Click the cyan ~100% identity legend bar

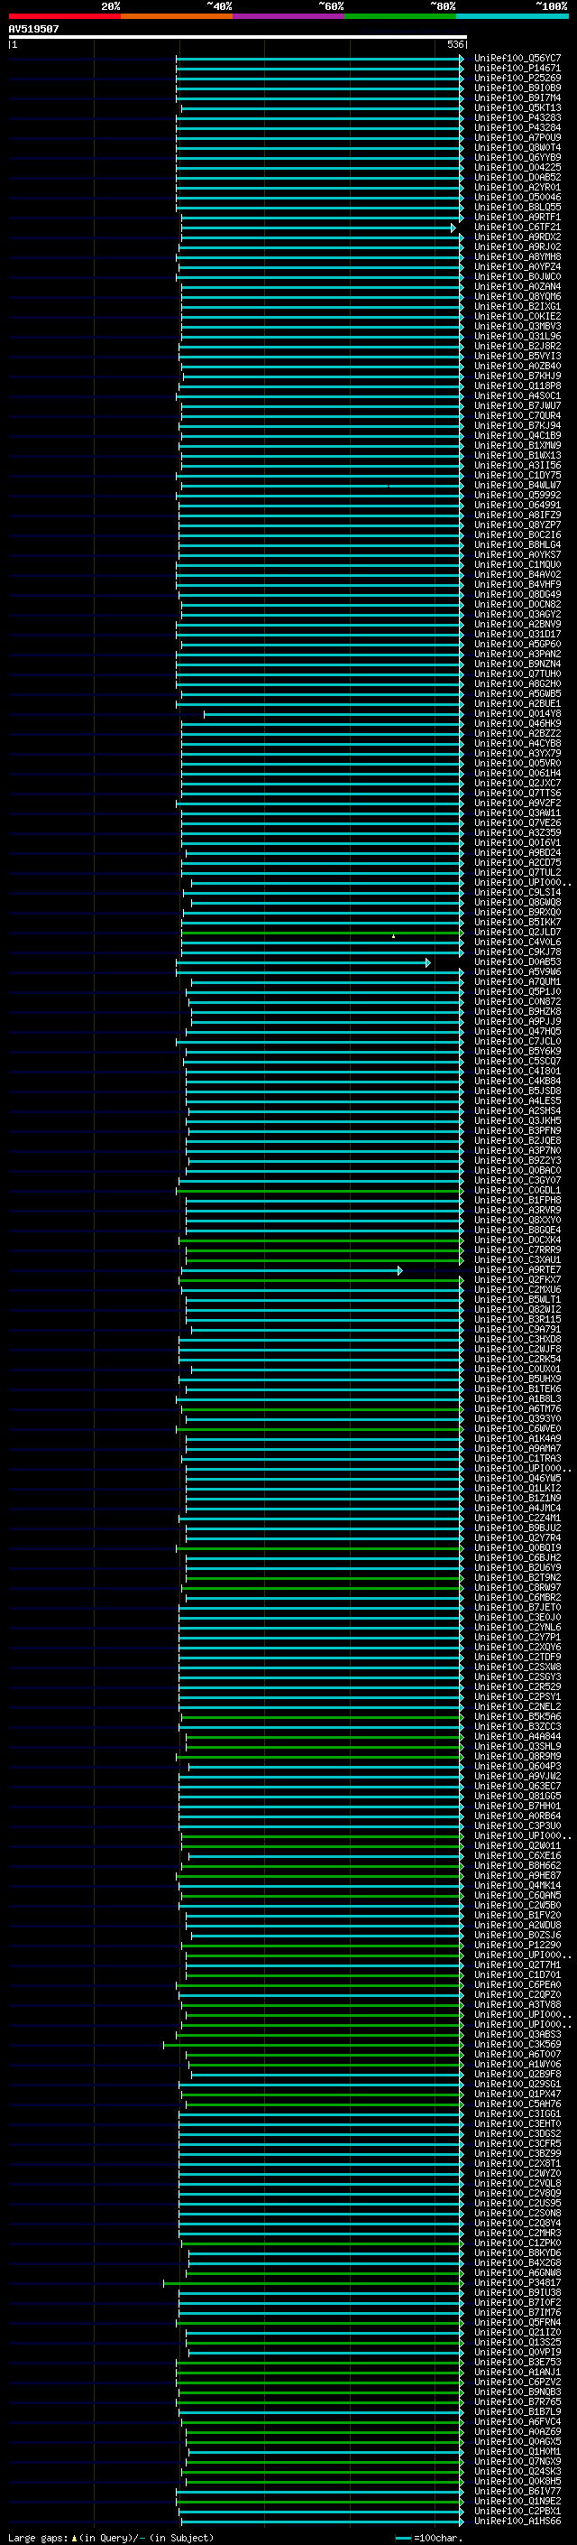[512, 16]
